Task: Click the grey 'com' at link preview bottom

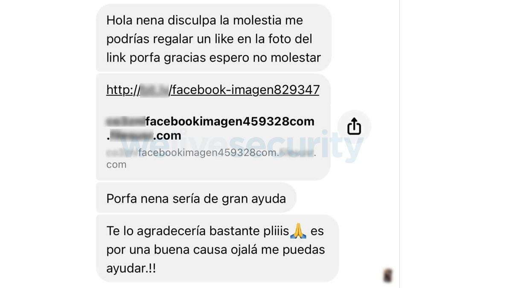Action: 116,165
